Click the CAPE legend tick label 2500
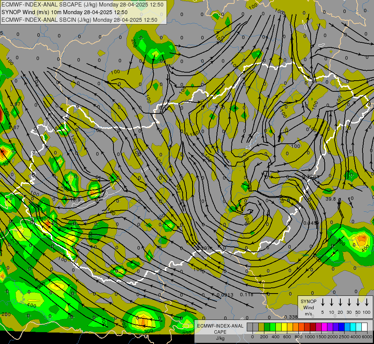This screenshot has height=344, width=374. point(344,337)
